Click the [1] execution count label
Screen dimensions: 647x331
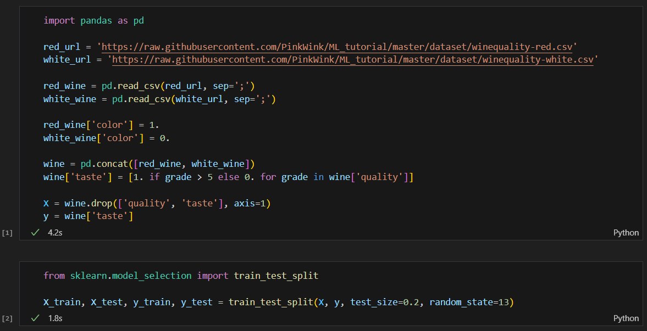[8, 233]
